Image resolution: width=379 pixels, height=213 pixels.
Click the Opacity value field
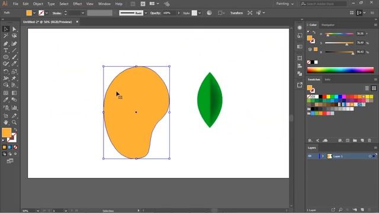click(169, 13)
